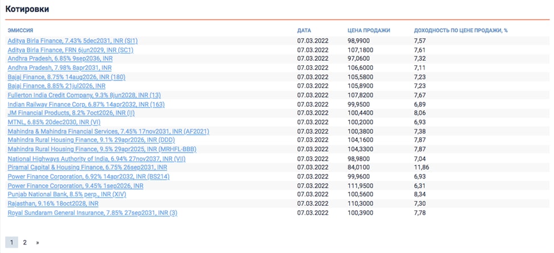Click the Котировки section heading
The width and height of the screenshot is (554, 253).
[x=27, y=10]
